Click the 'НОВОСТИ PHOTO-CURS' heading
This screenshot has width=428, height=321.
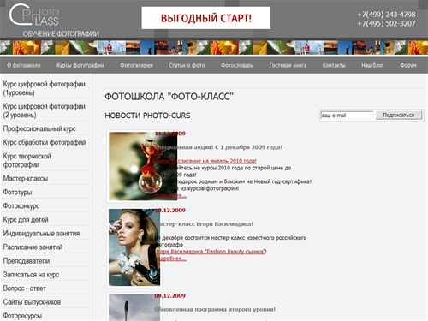pyautogui.click(x=147, y=116)
